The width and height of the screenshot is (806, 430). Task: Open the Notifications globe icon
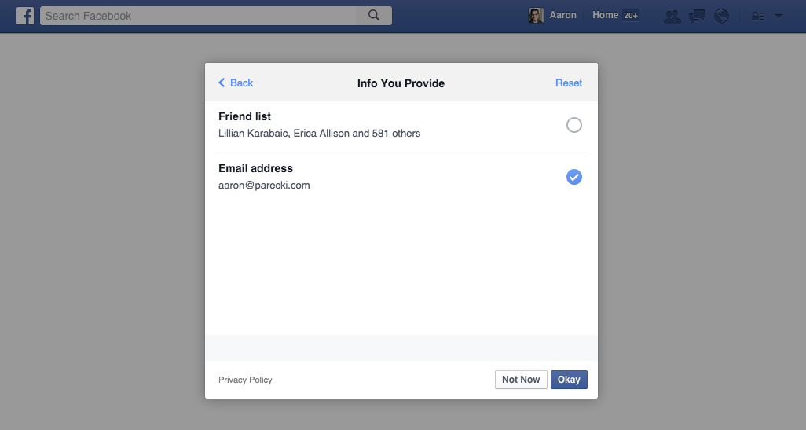pyautogui.click(x=722, y=16)
